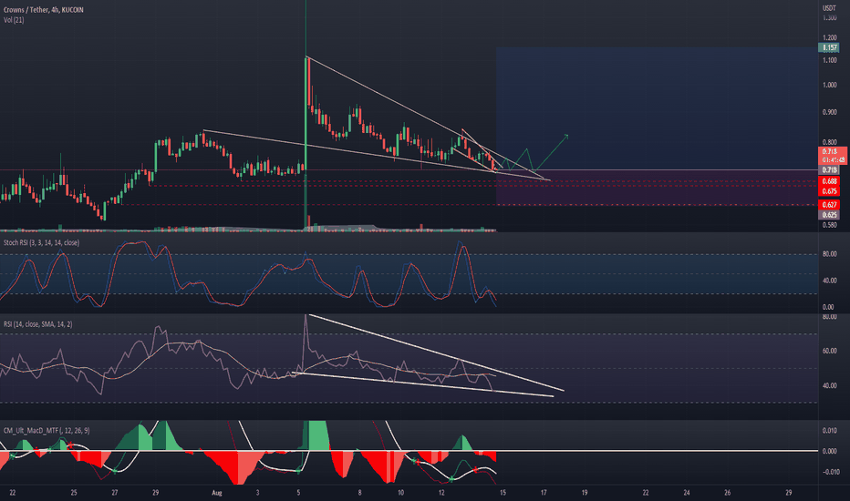Image resolution: width=850 pixels, height=501 pixels.
Task: Click the 17 date on the time axis
Action: pyautogui.click(x=544, y=493)
